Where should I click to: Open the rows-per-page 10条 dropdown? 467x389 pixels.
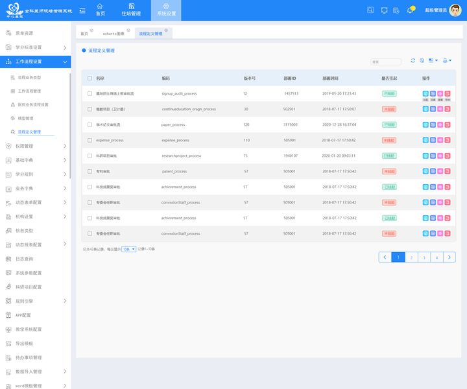point(128,249)
